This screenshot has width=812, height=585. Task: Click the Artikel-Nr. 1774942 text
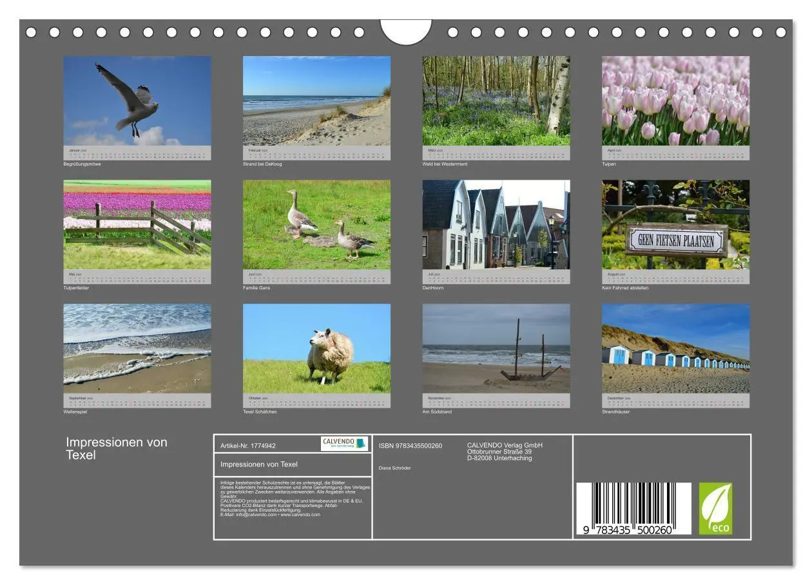[248, 445]
